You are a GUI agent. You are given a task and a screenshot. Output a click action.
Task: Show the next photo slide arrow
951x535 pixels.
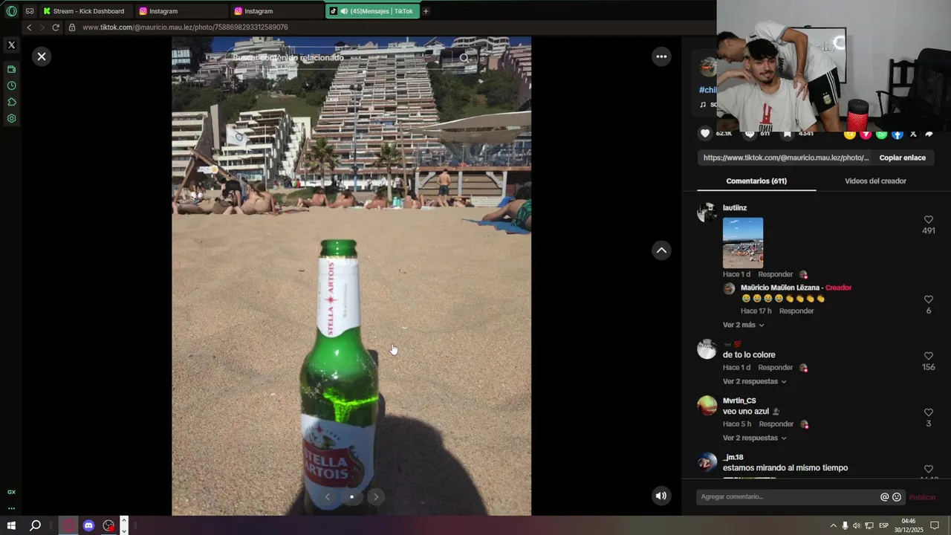pyautogui.click(x=376, y=496)
